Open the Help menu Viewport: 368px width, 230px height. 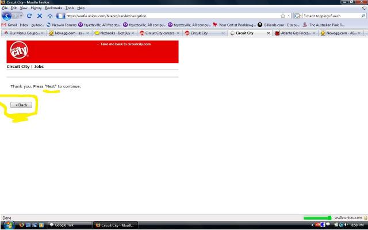click(x=80, y=8)
